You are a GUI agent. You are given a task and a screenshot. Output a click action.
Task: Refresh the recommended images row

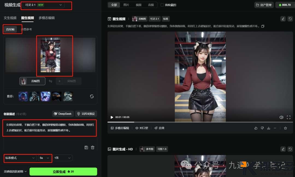pos(92,96)
